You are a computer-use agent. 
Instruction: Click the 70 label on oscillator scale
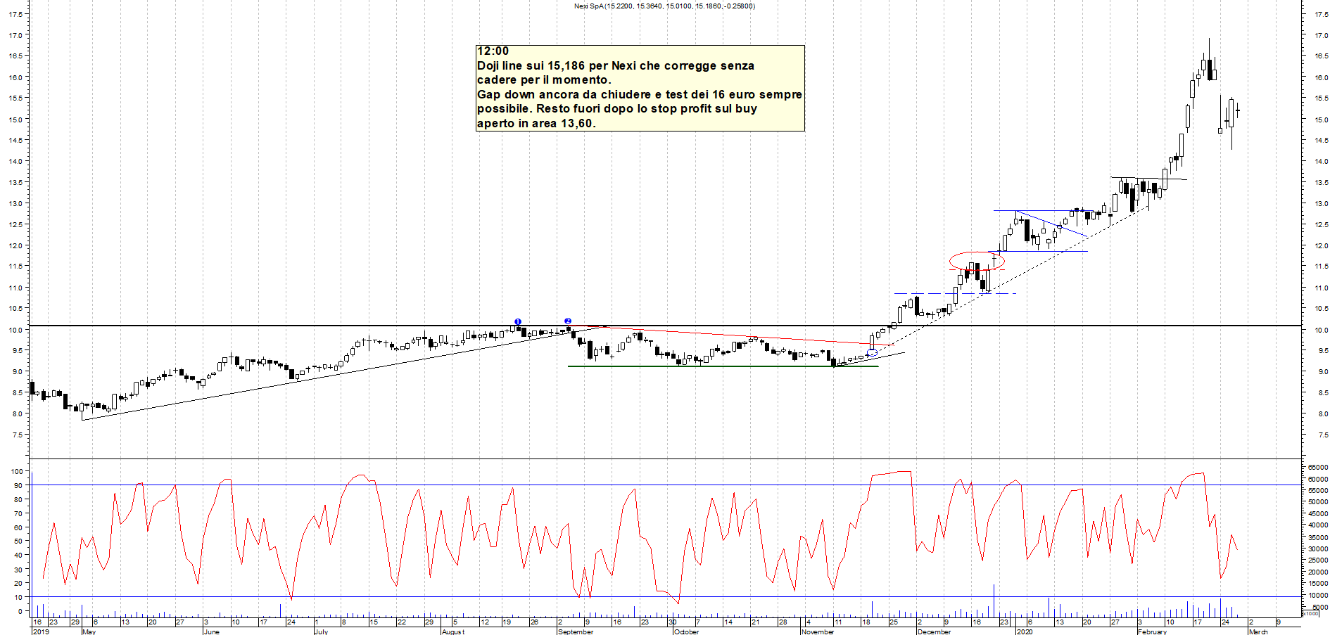pyautogui.click(x=19, y=513)
